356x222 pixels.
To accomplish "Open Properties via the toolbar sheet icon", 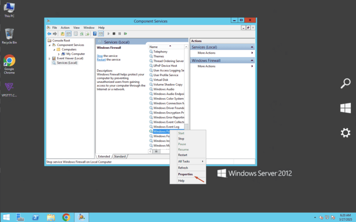I will click(76, 33).
